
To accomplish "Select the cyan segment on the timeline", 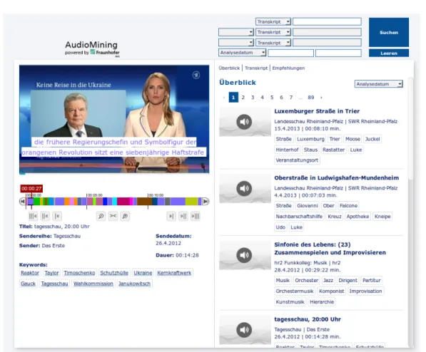I will click(115, 202).
